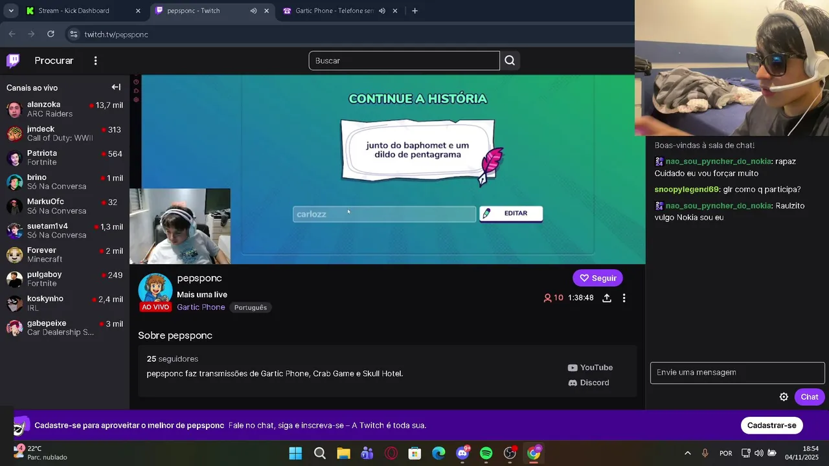Open Patriota channel in sidebar

(x=65, y=158)
